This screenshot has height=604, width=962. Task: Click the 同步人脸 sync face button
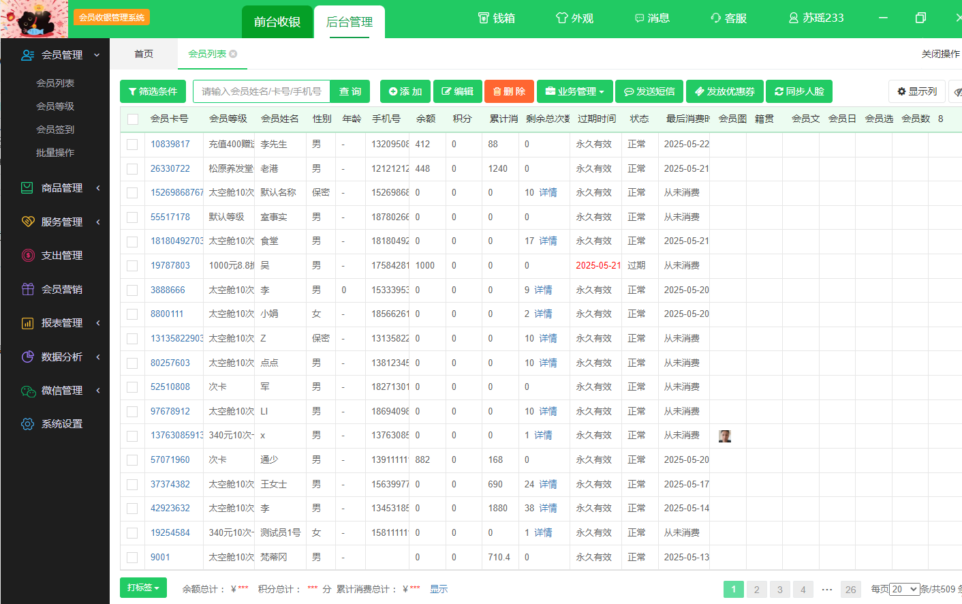click(x=799, y=91)
